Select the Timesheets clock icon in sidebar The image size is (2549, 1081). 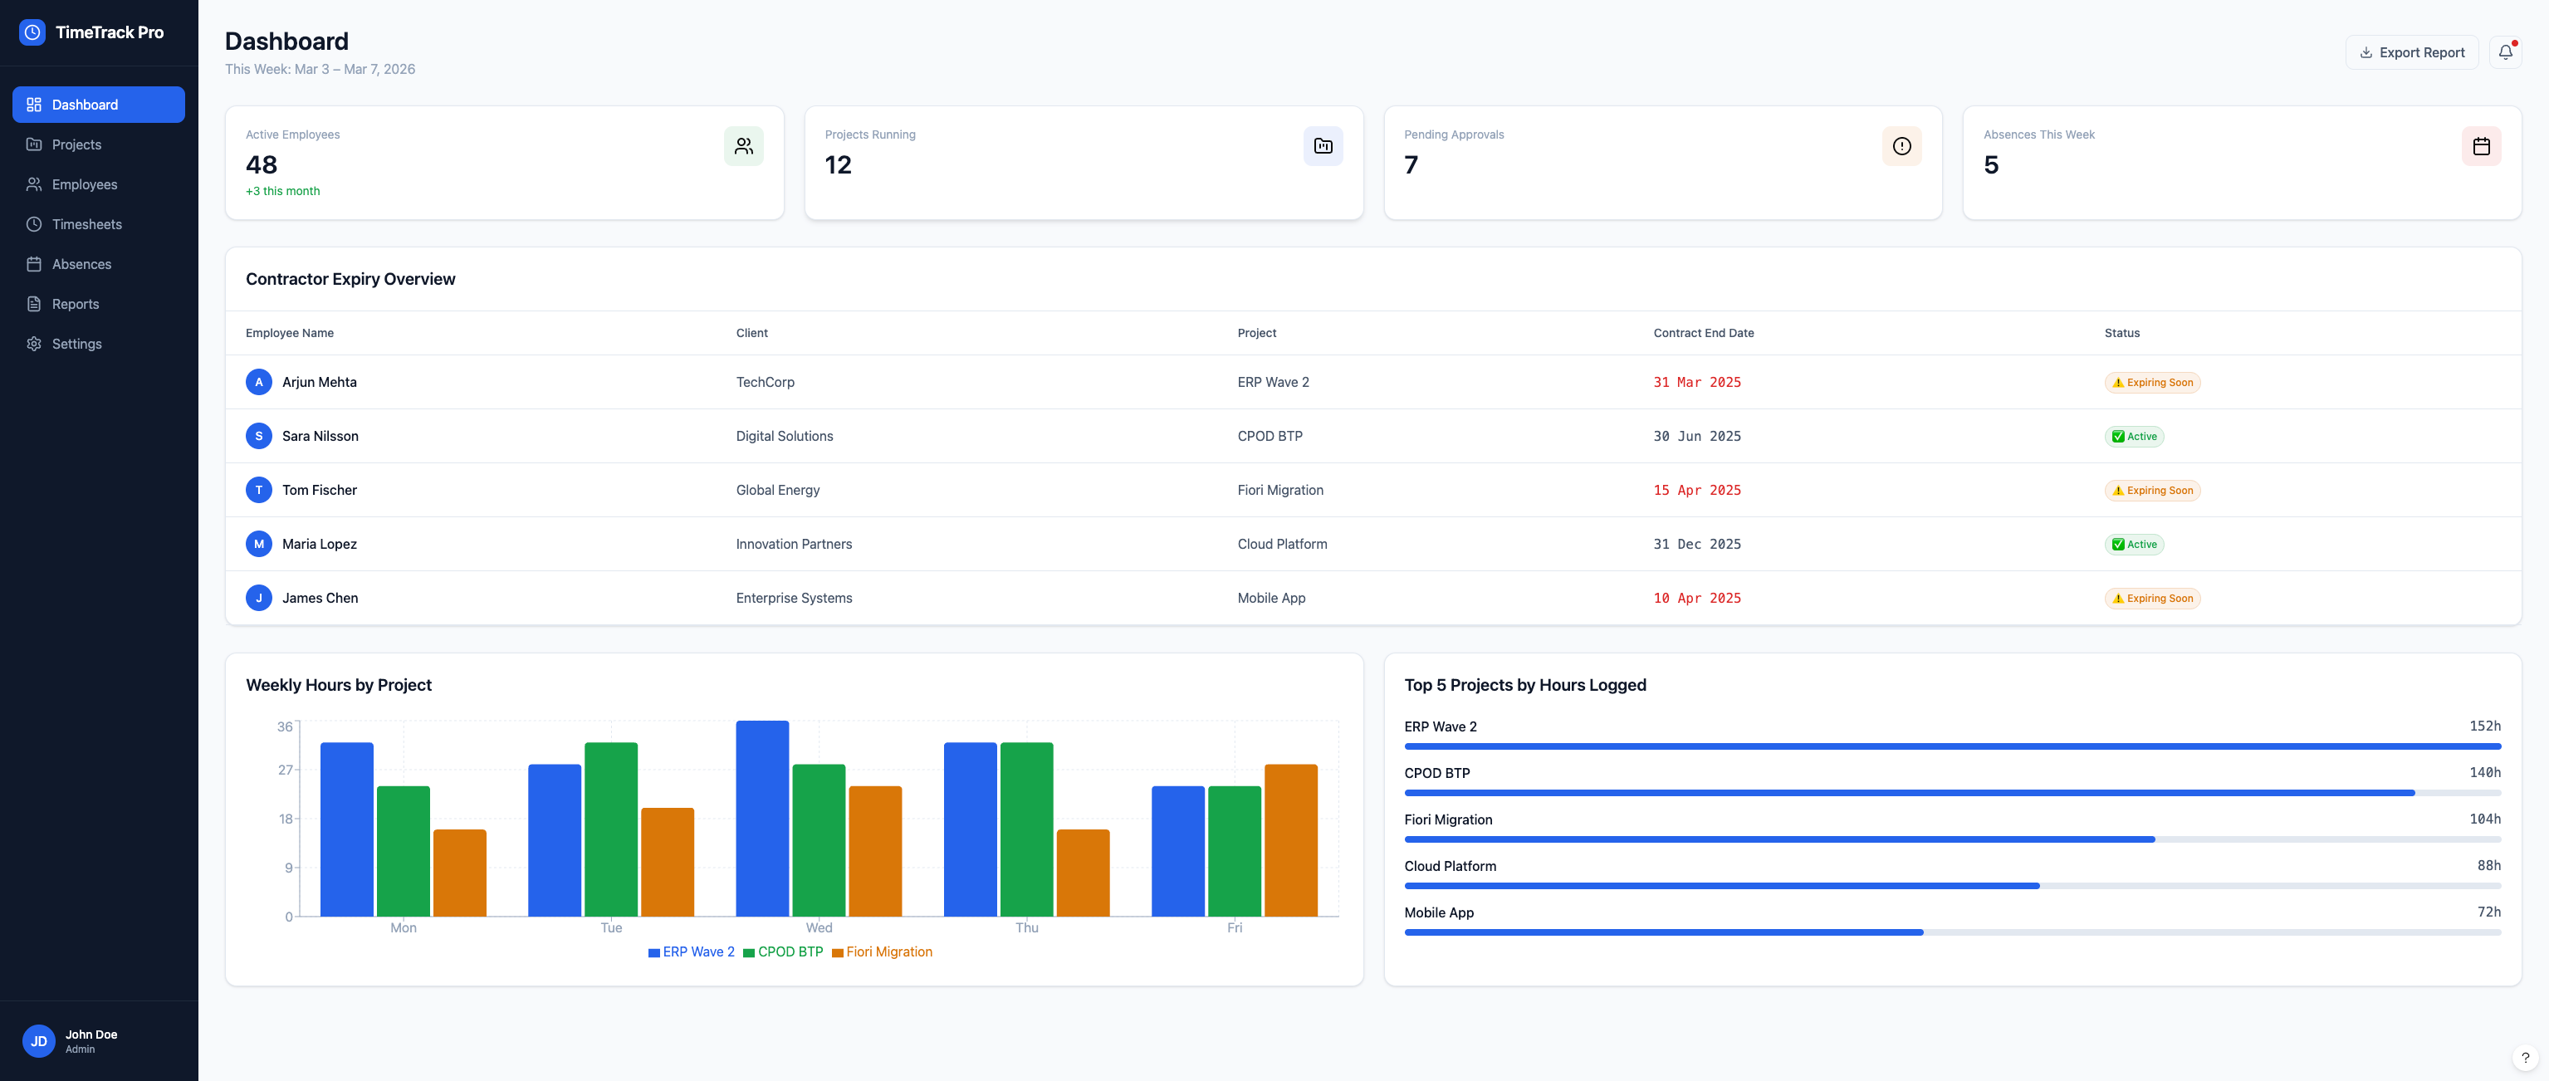pos(32,223)
